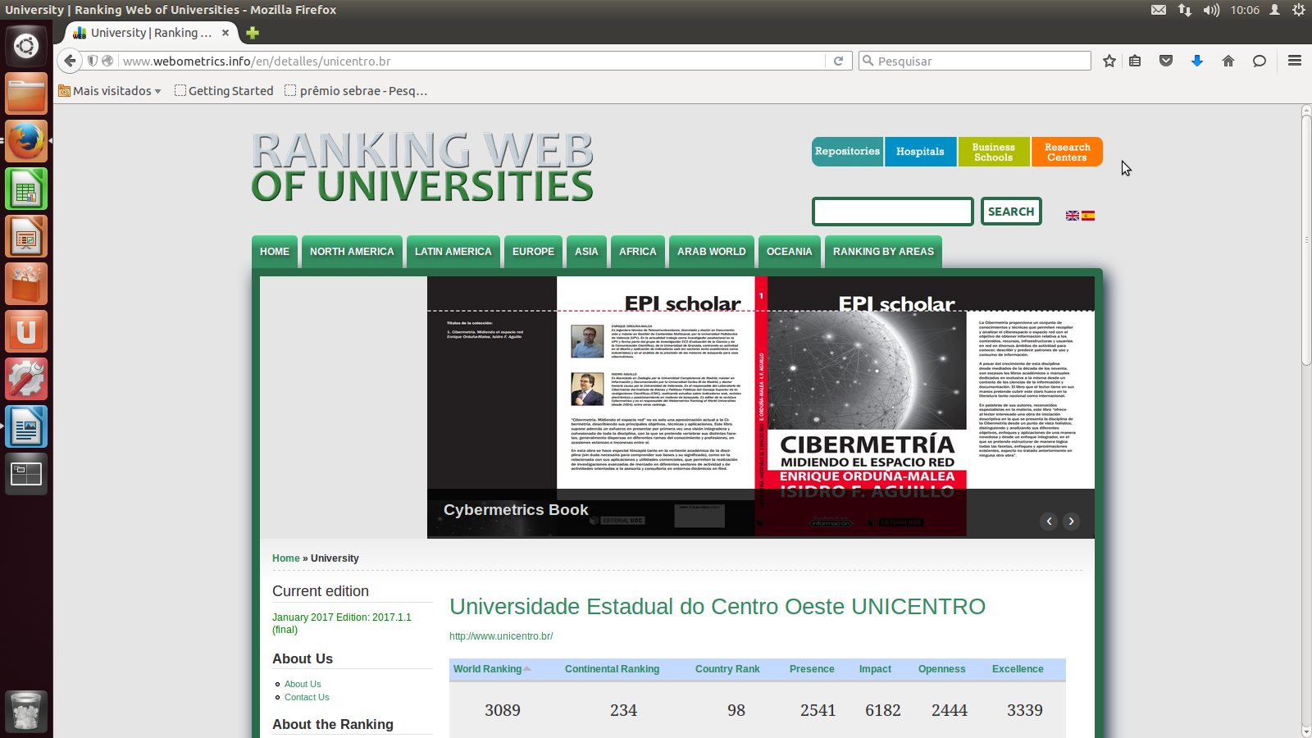
Task: Switch site language via Spanish flag
Action: [1088, 216]
